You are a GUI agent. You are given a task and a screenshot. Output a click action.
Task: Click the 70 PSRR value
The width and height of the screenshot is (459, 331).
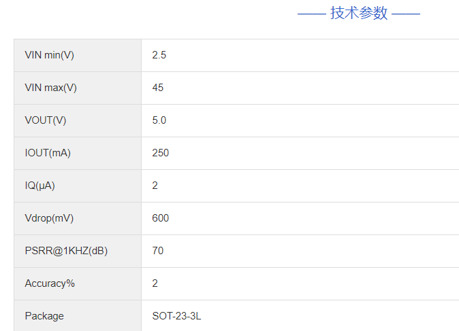click(158, 251)
